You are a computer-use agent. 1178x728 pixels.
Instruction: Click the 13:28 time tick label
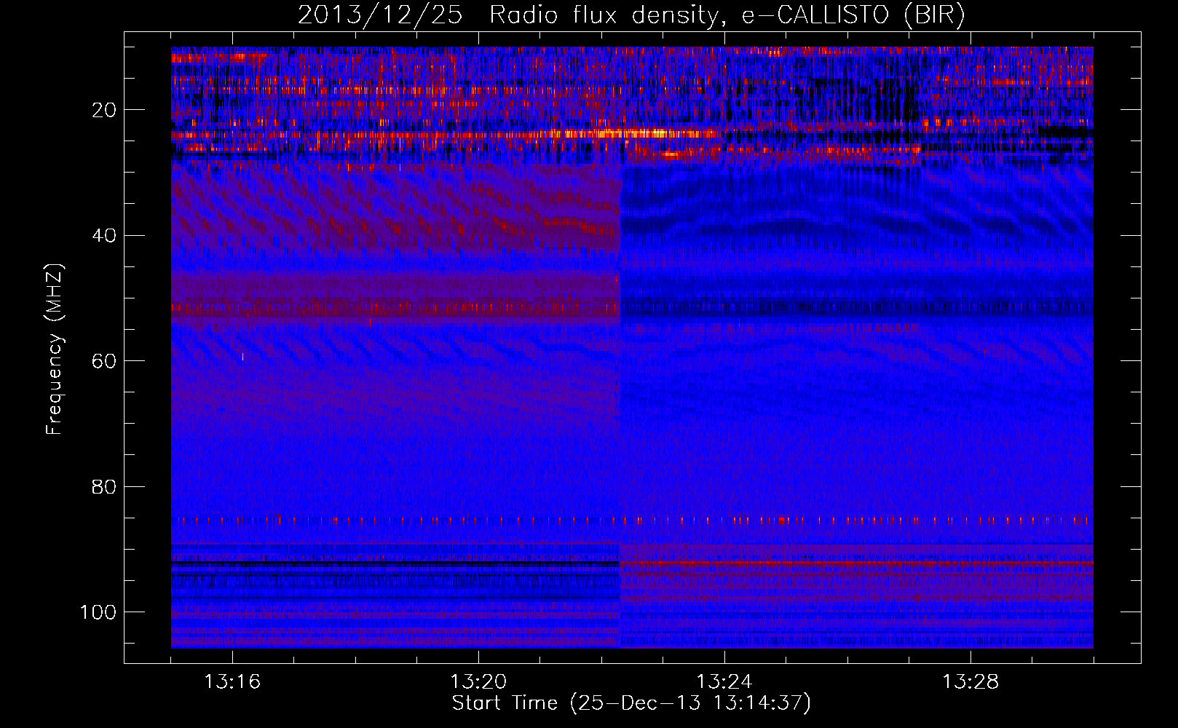click(x=971, y=682)
